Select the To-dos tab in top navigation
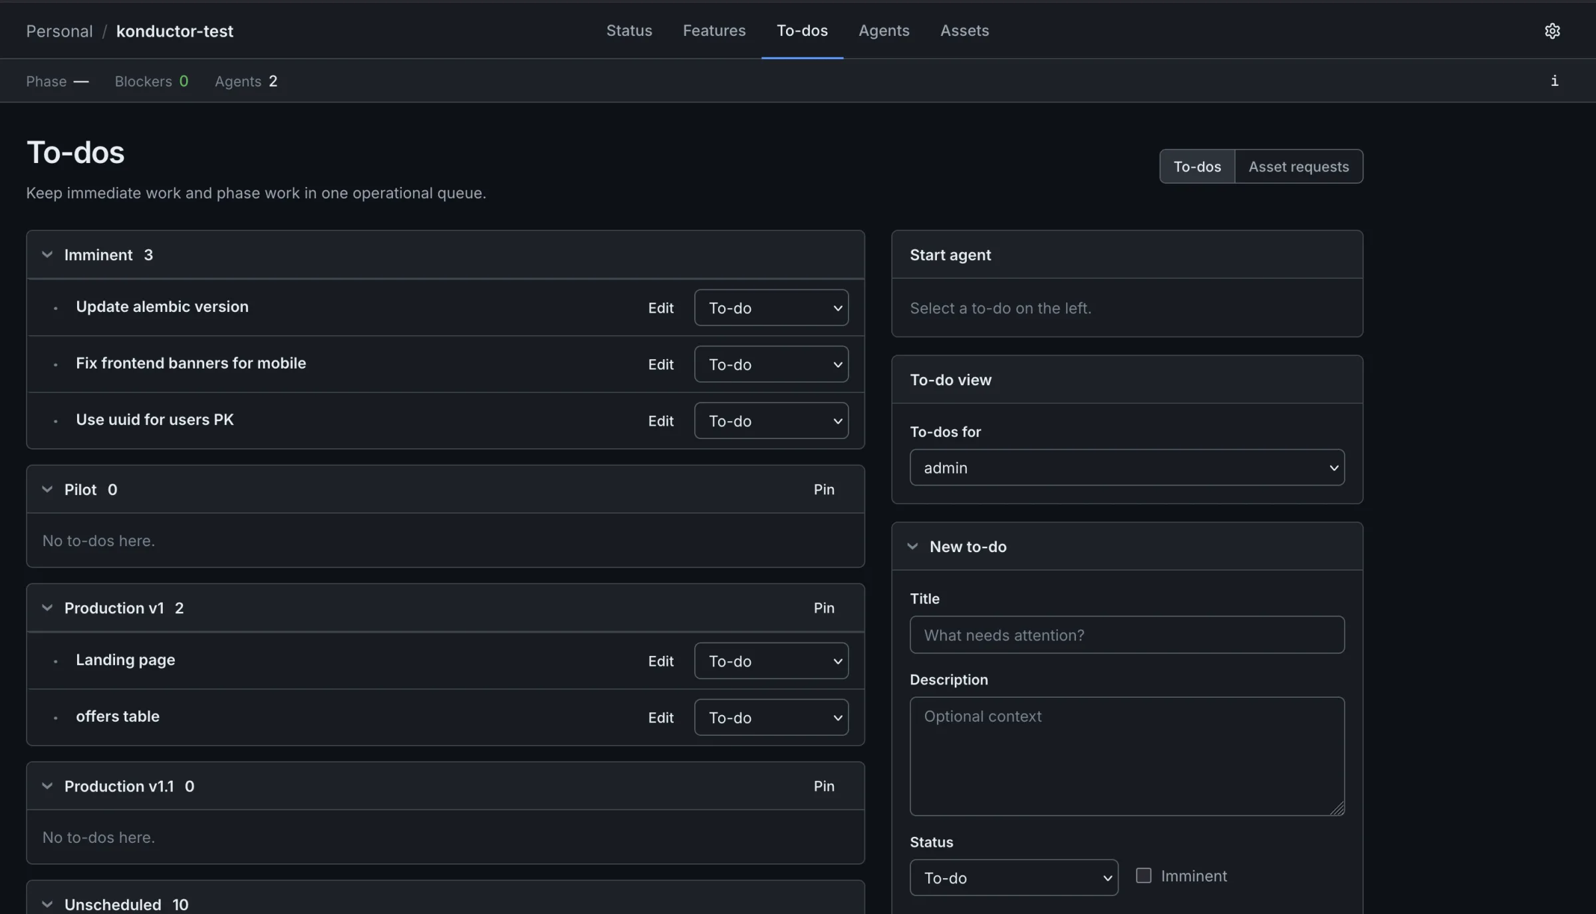 tap(802, 31)
